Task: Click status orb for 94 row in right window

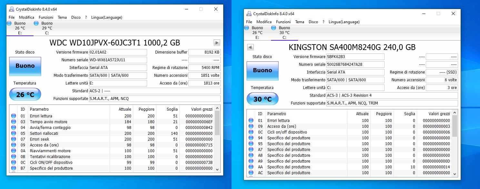Action: click(x=251, y=138)
